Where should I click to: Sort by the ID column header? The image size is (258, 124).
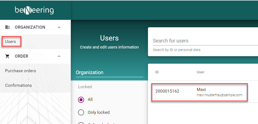pos(157,72)
